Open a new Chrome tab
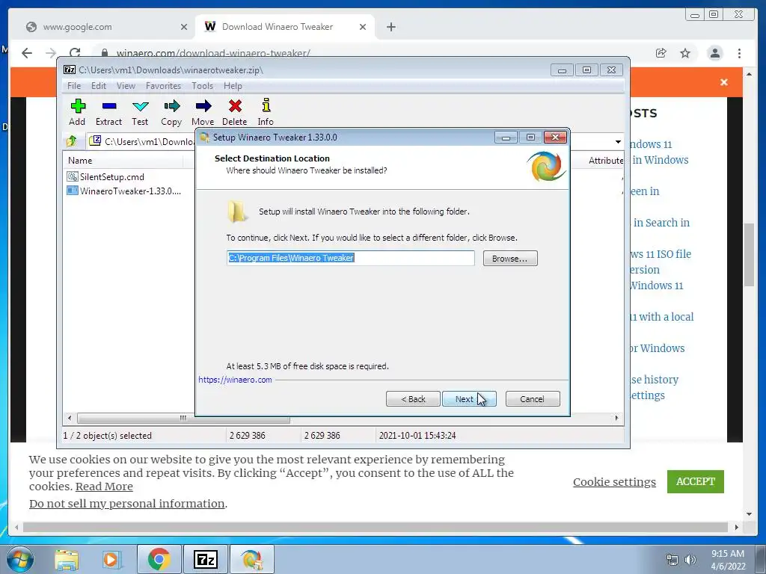The image size is (766, 574). pyautogui.click(x=390, y=27)
